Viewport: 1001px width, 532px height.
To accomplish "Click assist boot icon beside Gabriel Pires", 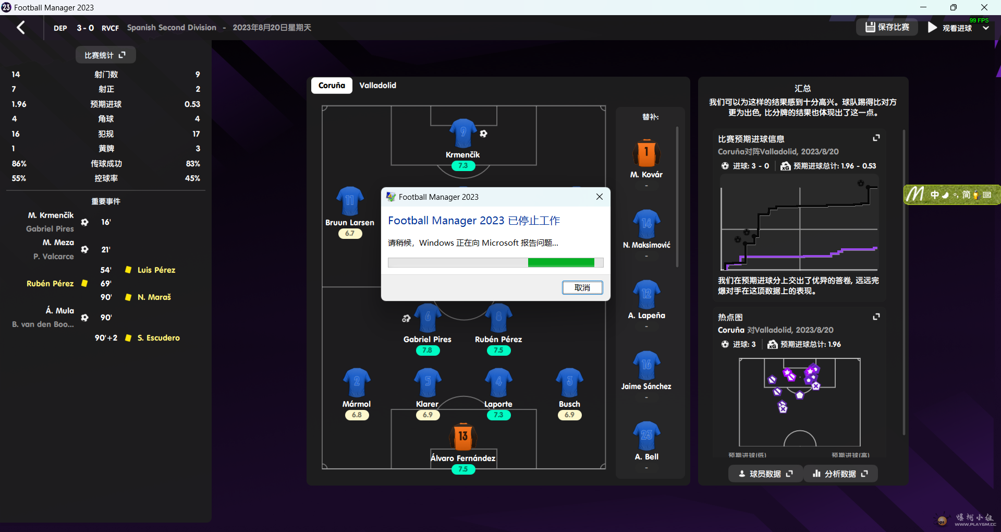I will (x=406, y=318).
